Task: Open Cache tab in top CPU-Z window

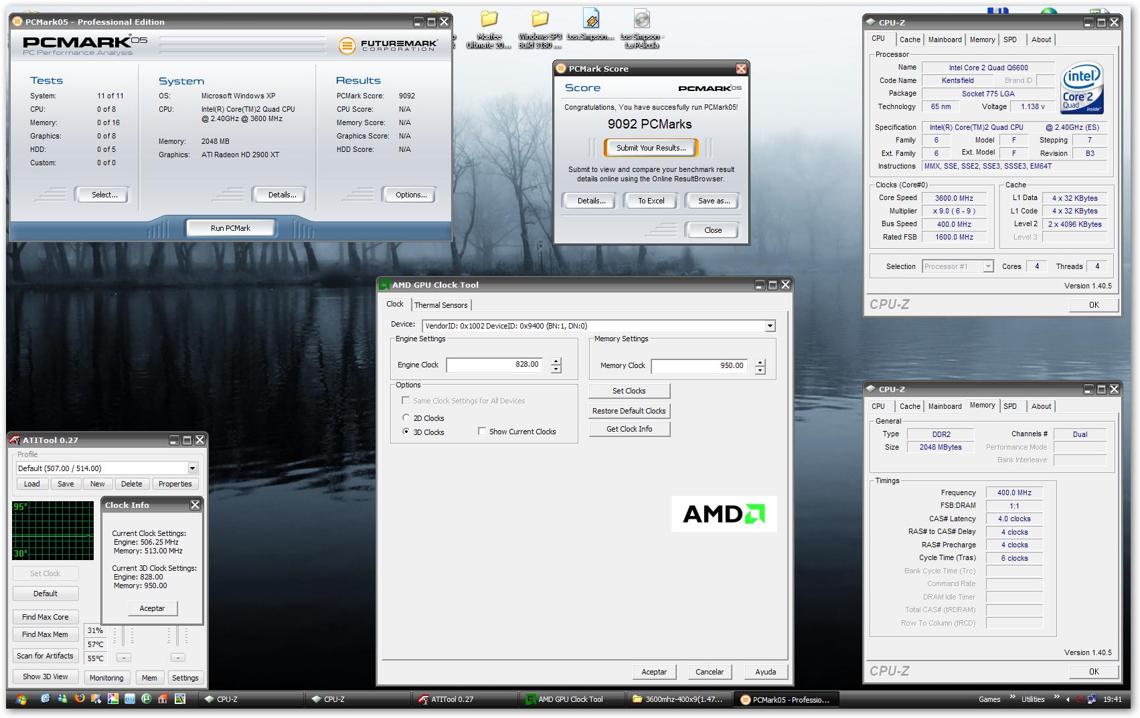Action: (x=910, y=39)
